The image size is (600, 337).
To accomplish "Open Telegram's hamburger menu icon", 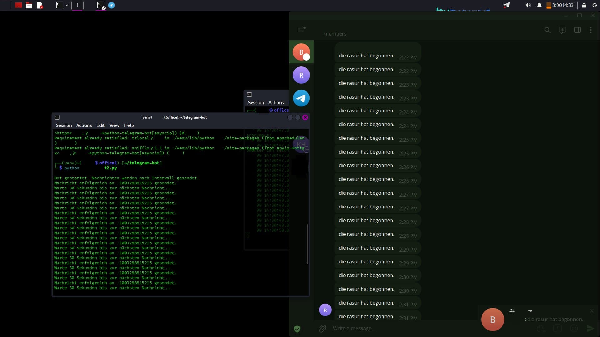I will coord(301,30).
